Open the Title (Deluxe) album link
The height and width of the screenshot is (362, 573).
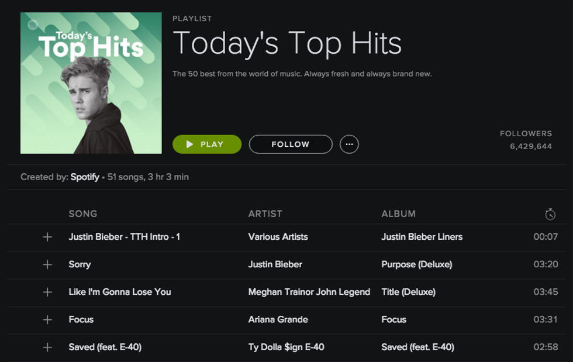tap(408, 292)
